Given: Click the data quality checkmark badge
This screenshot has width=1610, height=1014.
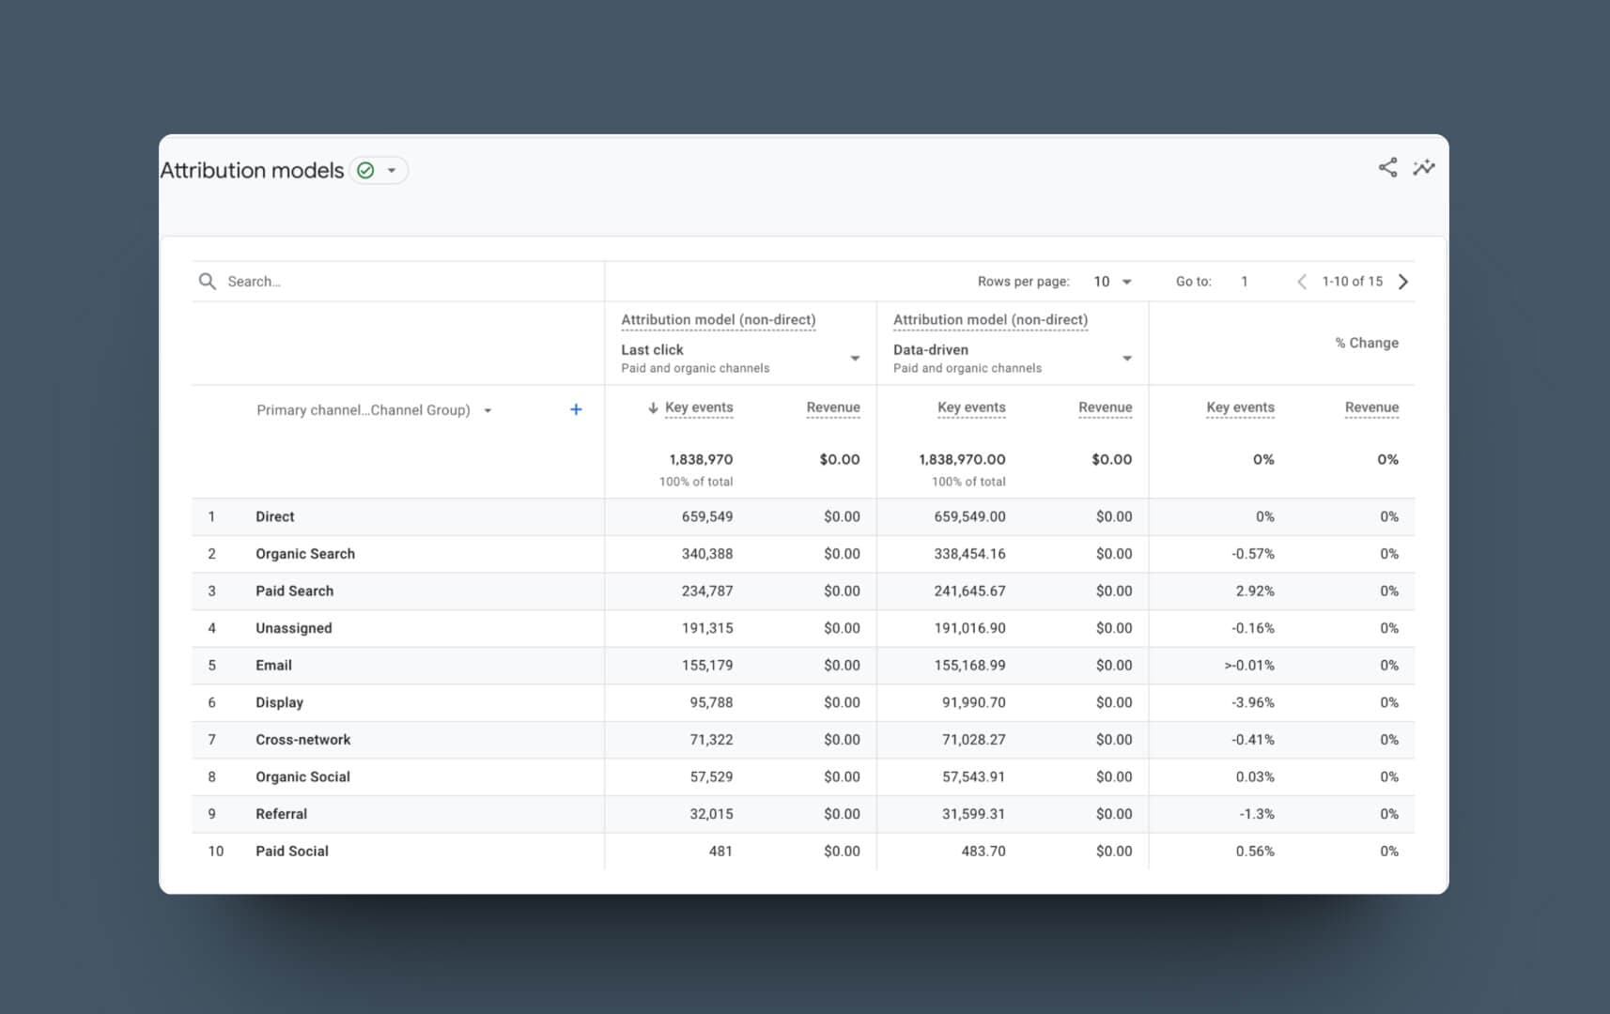Looking at the screenshot, I should [x=364, y=170].
